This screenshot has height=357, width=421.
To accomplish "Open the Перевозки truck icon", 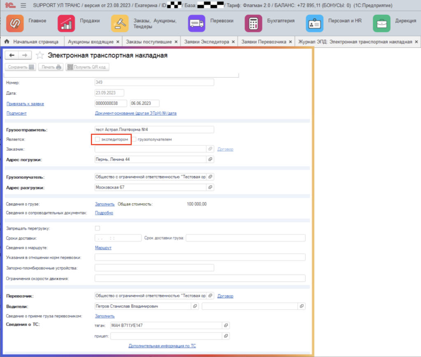I will click(197, 23).
